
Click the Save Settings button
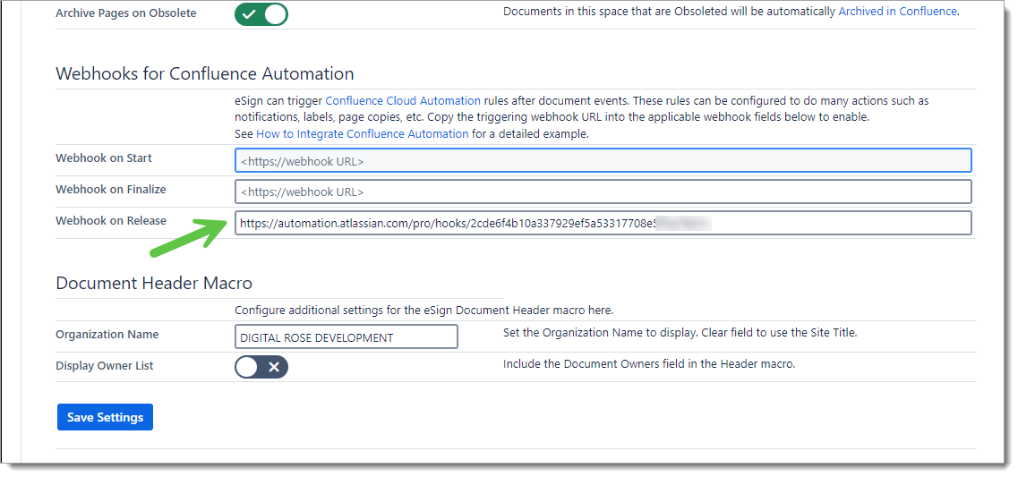[x=105, y=417]
